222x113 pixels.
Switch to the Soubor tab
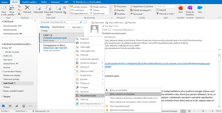(5, 2)
